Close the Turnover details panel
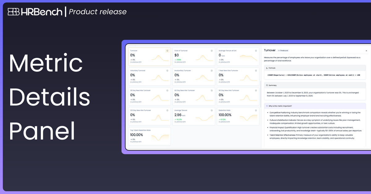This screenshot has width=371, height=194. pos(366,50)
